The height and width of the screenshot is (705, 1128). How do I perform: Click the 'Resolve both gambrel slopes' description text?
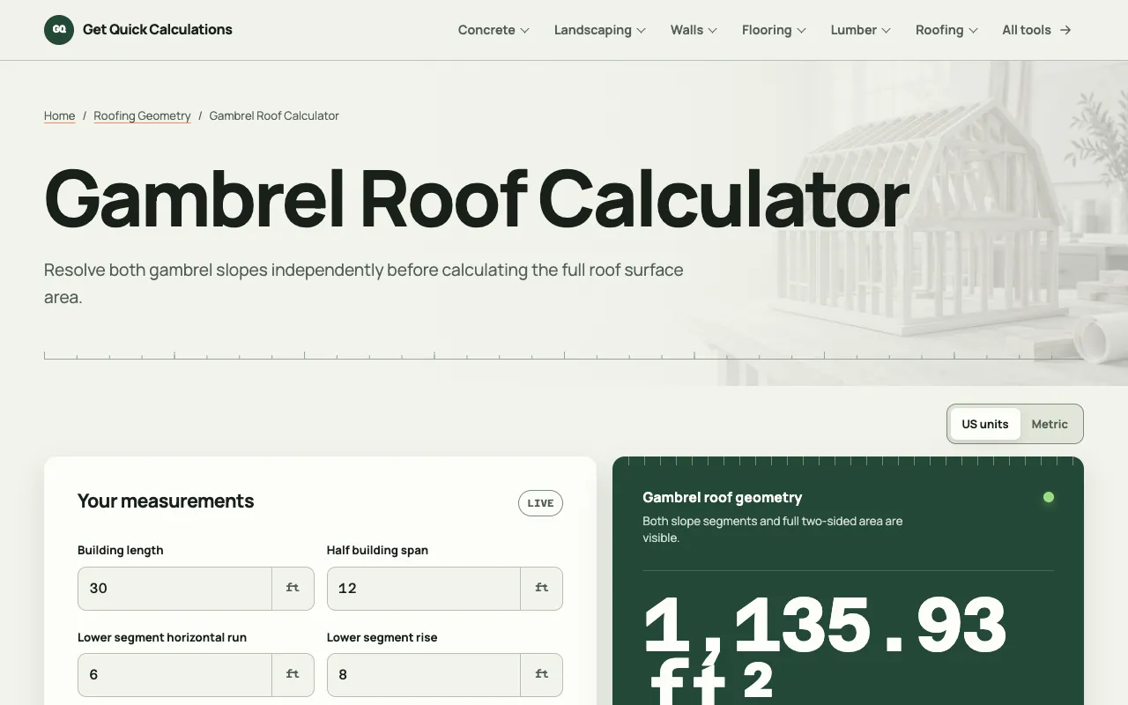(364, 283)
